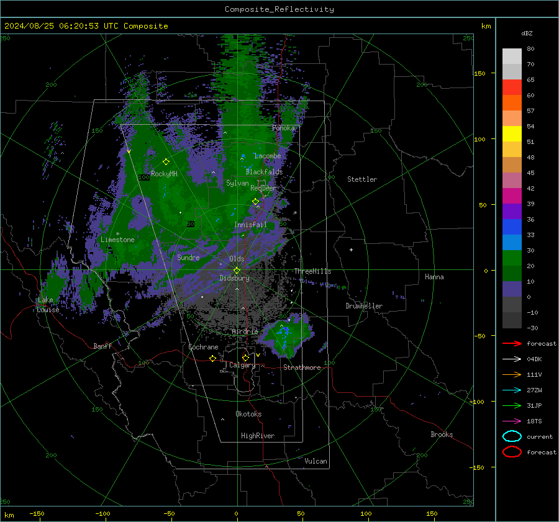Click the Drumheller label
This screenshot has height=522, width=559.
click(x=364, y=306)
